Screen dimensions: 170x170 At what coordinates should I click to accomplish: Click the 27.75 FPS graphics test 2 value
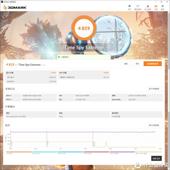click(53, 81)
